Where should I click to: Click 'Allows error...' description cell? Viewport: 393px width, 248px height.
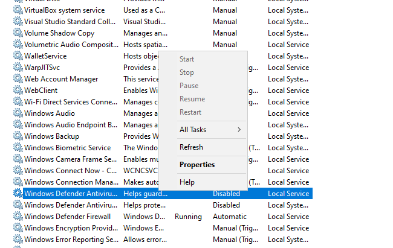click(145, 240)
